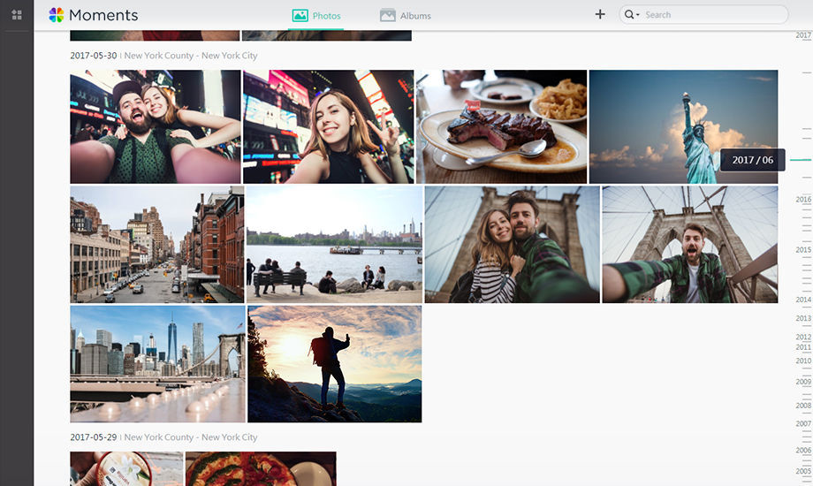Click the plus add icon
This screenshot has width=813, height=486.
click(x=600, y=14)
